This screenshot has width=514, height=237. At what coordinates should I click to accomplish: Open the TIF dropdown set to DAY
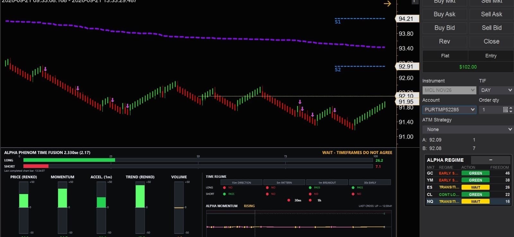[x=496, y=90]
